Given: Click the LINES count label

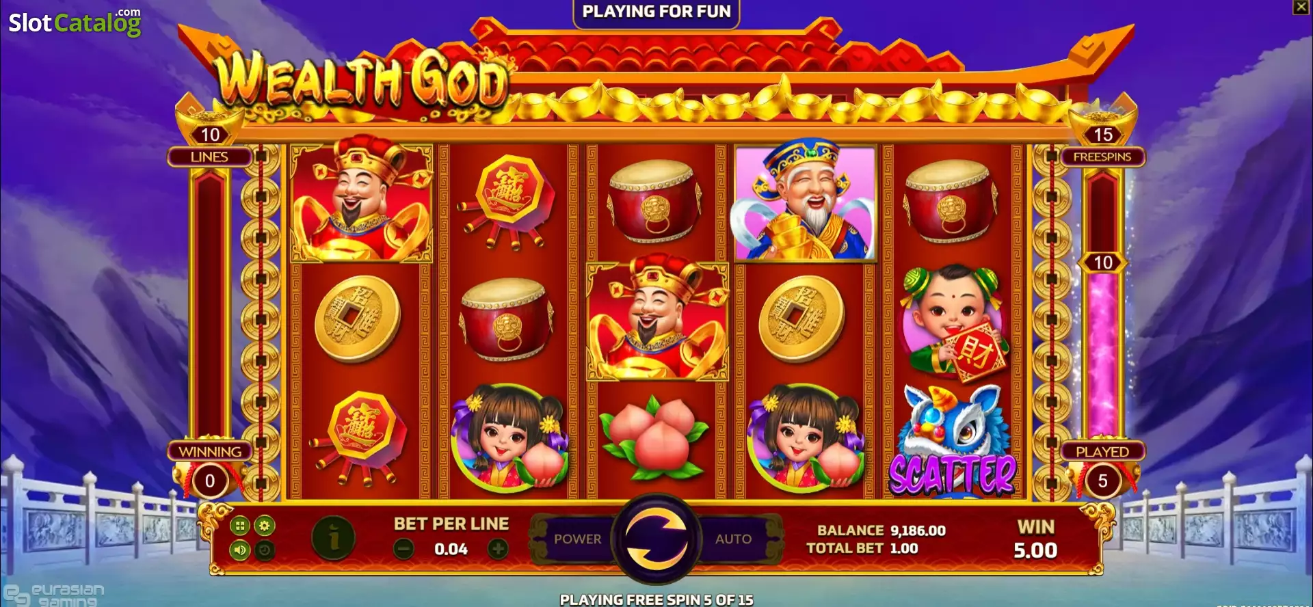Looking at the screenshot, I should pyautogui.click(x=210, y=157).
